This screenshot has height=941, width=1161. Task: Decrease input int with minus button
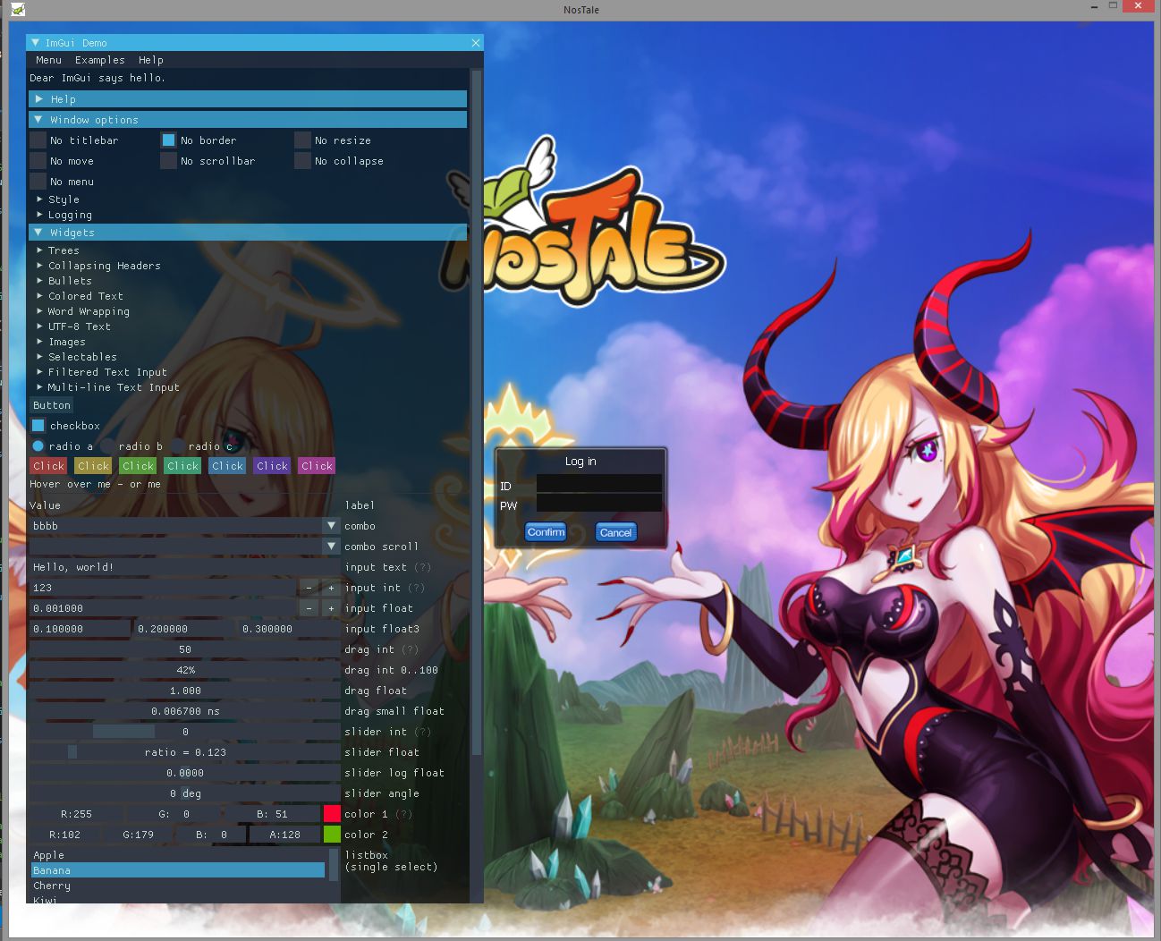click(308, 588)
